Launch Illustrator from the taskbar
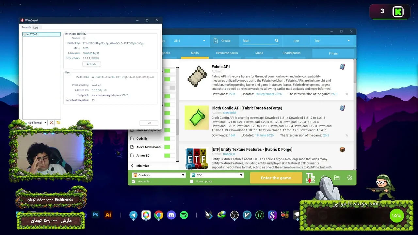Viewport: 418px width, 235px height. coord(108,215)
